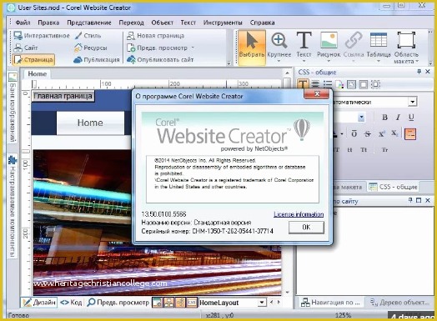
Task: Click the orange alignment icon in CSS panel
Action: pyautogui.click(x=410, y=134)
